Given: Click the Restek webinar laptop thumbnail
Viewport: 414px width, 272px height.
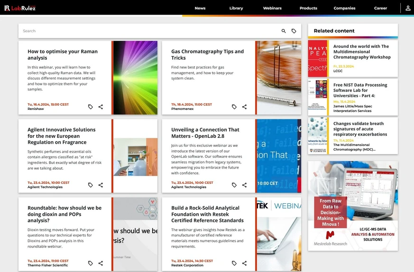Looking at the screenshot, I should 279,234.
